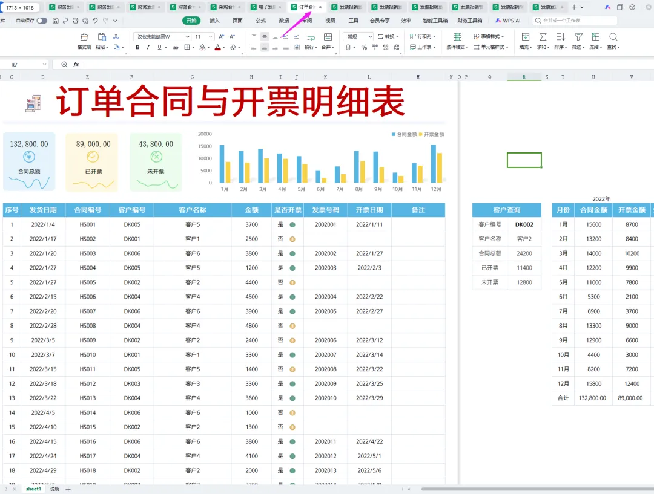
Task: Click the Freeze panes (冻结) icon
Action: click(596, 37)
